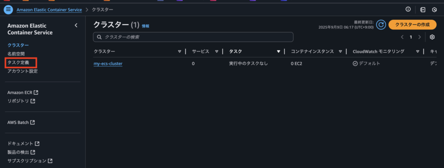Sort by コンテナインスタンス column arrow
This screenshot has height=168, width=444.
(x=340, y=51)
